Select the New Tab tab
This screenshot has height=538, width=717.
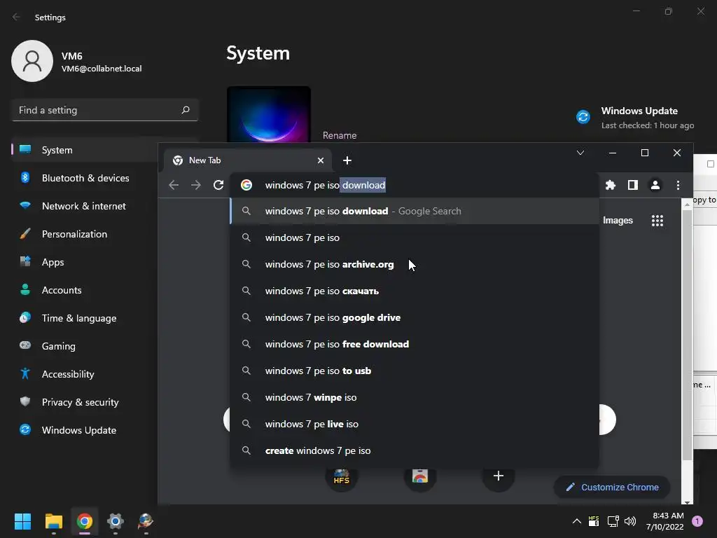click(247, 160)
